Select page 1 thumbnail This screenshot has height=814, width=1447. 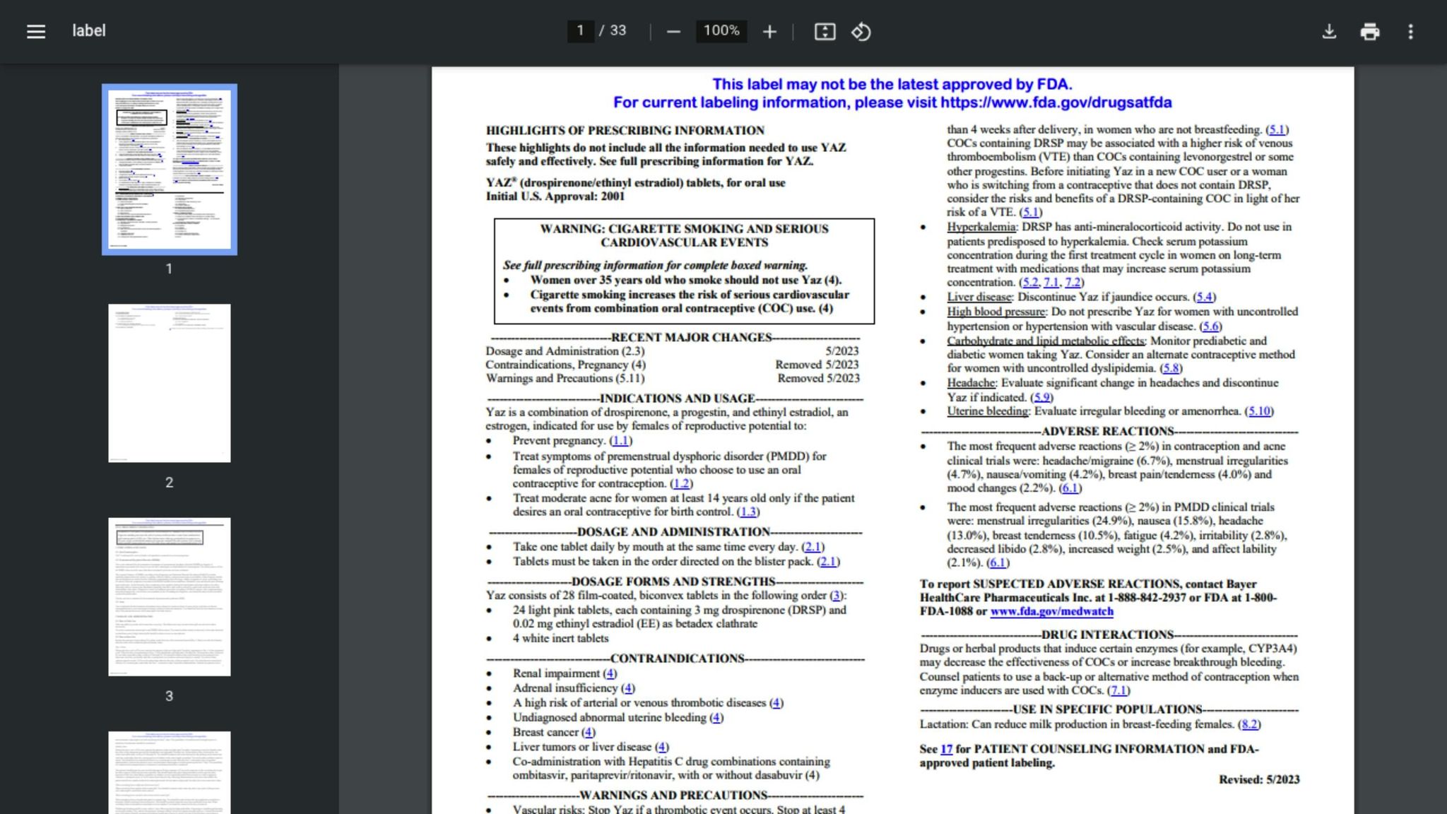[x=170, y=169]
